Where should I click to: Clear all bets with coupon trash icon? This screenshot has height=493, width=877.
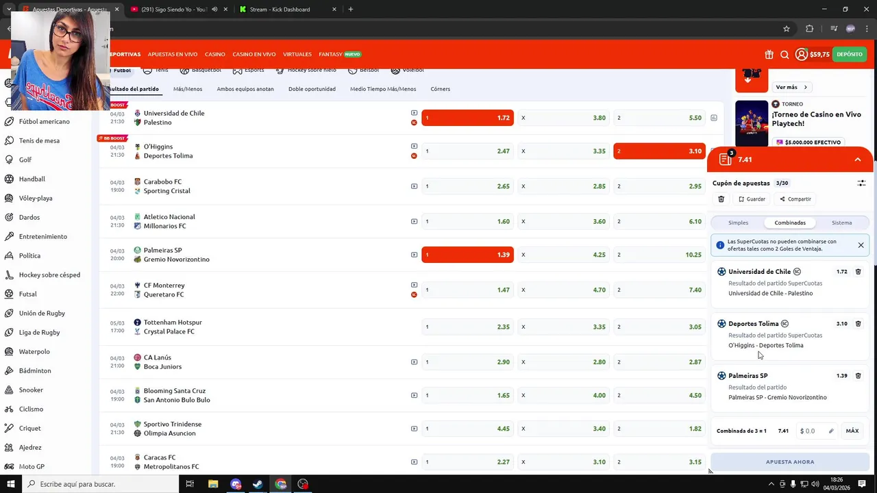pos(721,199)
